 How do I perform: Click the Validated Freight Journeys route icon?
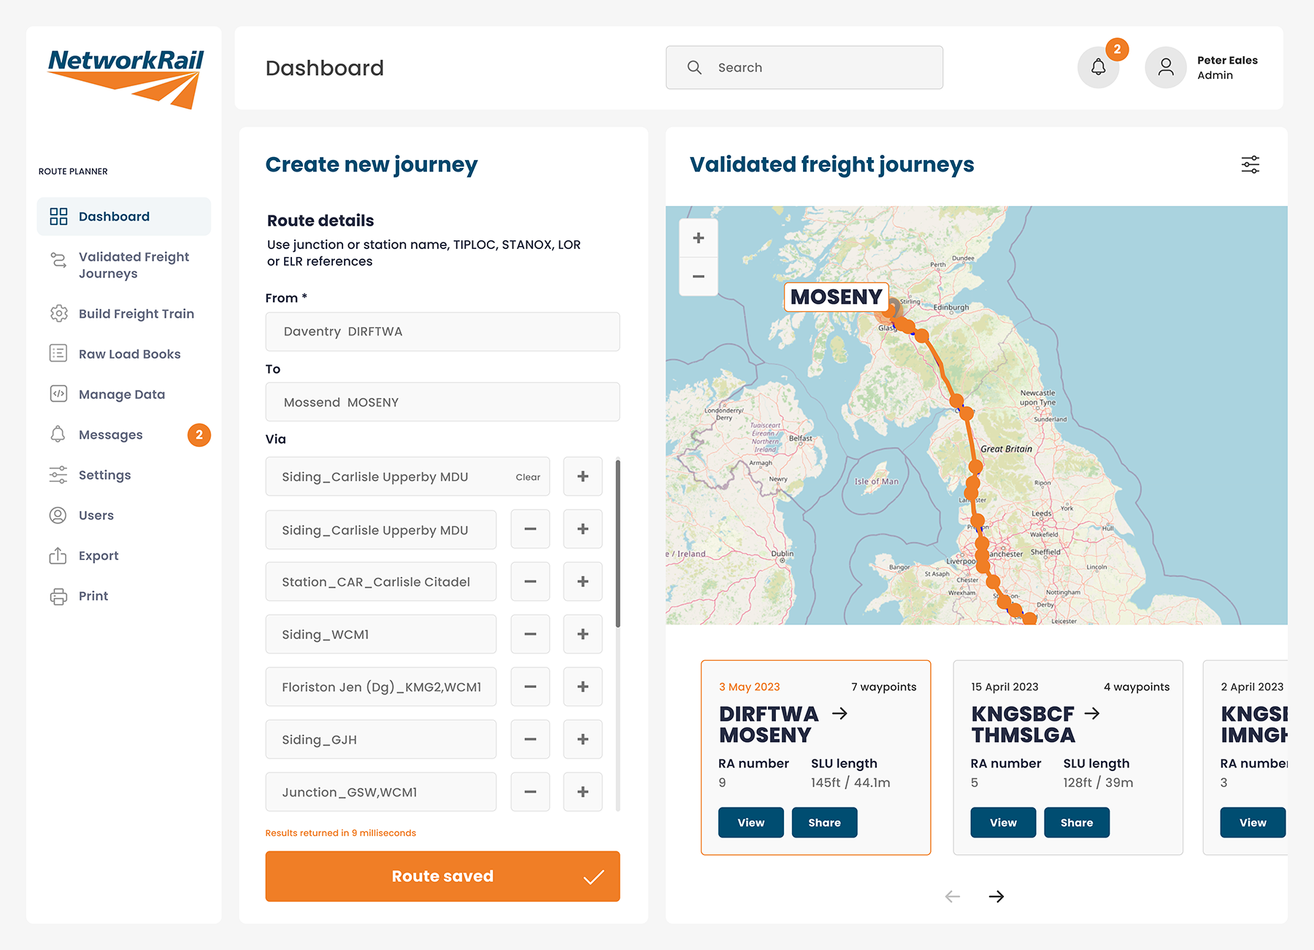[58, 260]
